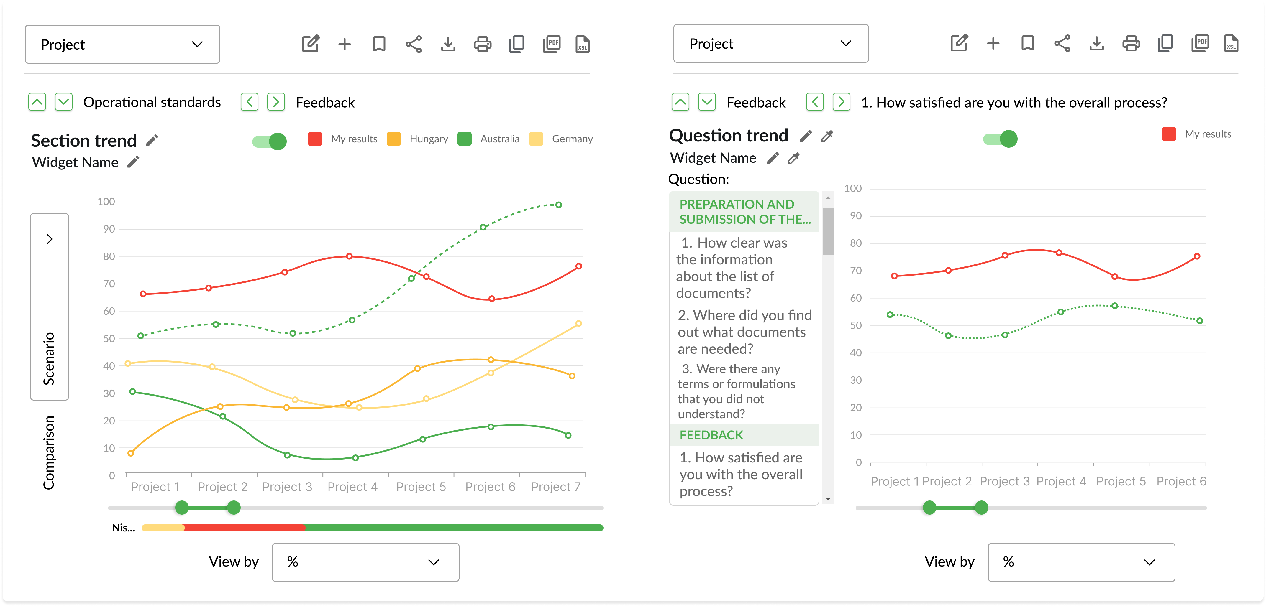Go to previous question on right widget
Image resolution: width=1266 pixels, height=606 pixels.
[814, 102]
